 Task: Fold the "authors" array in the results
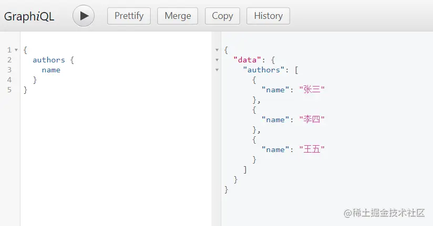[217, 70]
